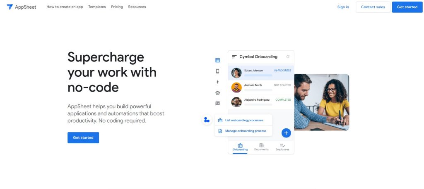Click the refresh icon beside Cymbal Onboarding
Screen dimensions: 424x189
pyautogui.click(x=288, y=57)
